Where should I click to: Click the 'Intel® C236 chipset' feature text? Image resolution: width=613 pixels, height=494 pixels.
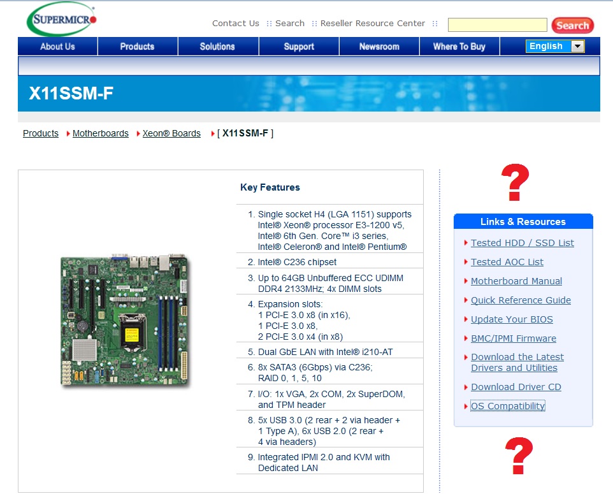pyautogui.click(x=297, y=262)
